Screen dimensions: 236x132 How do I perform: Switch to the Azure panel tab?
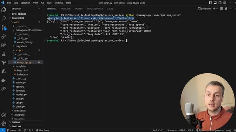click(x=110, y=9)
